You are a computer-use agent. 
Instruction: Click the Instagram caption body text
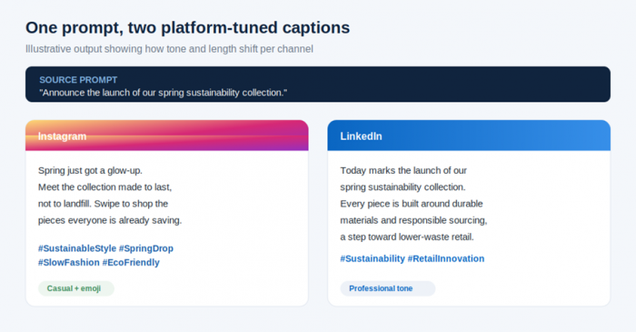110,196
